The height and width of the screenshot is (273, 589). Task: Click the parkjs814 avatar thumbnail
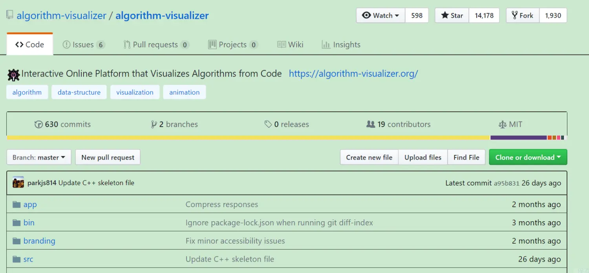18,182
